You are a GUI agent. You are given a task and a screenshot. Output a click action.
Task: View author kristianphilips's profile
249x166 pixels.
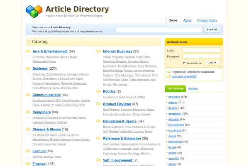coord(176,125)
